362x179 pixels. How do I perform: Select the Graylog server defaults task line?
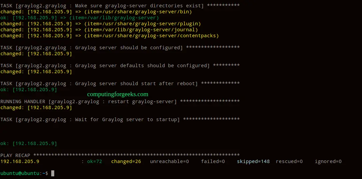click(120, 66)
